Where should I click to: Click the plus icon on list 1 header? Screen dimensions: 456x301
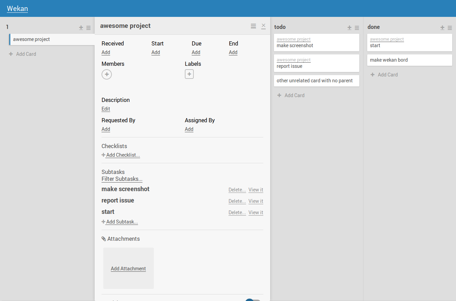(81, 28)
